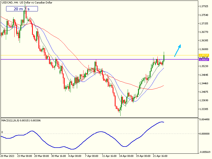Click the 1.37925 price axis label

click(204, 6)
